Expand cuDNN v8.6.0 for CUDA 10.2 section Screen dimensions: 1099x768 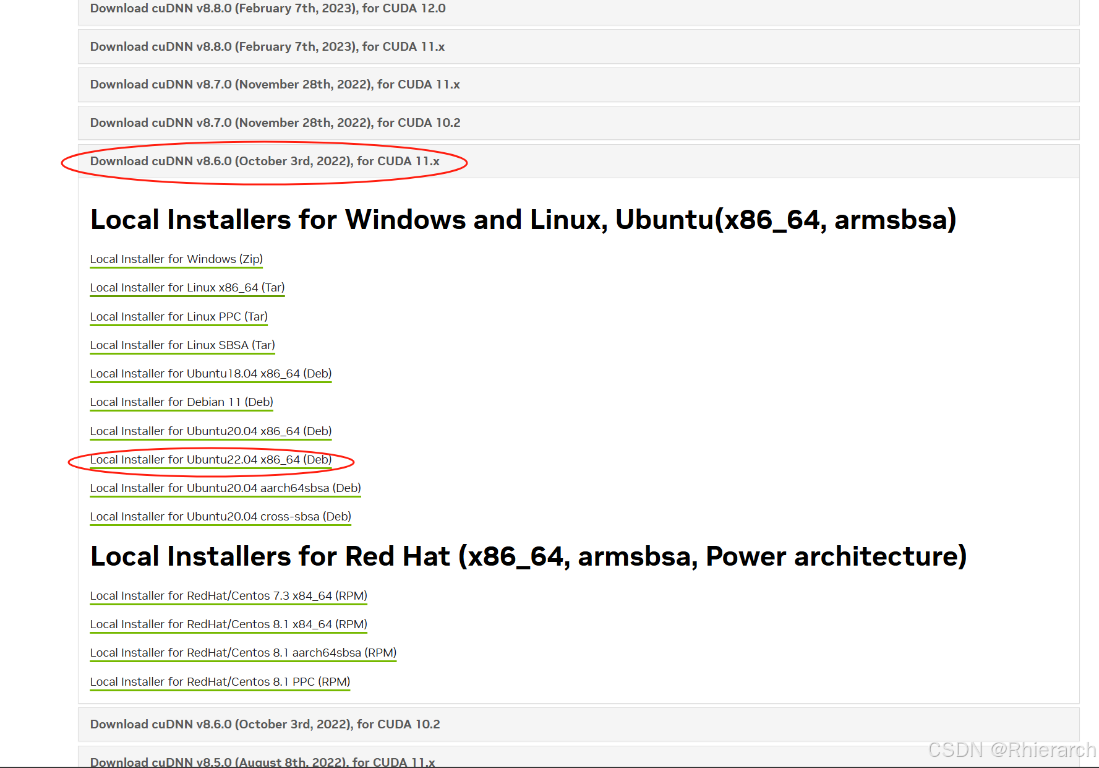click(578, 725)
